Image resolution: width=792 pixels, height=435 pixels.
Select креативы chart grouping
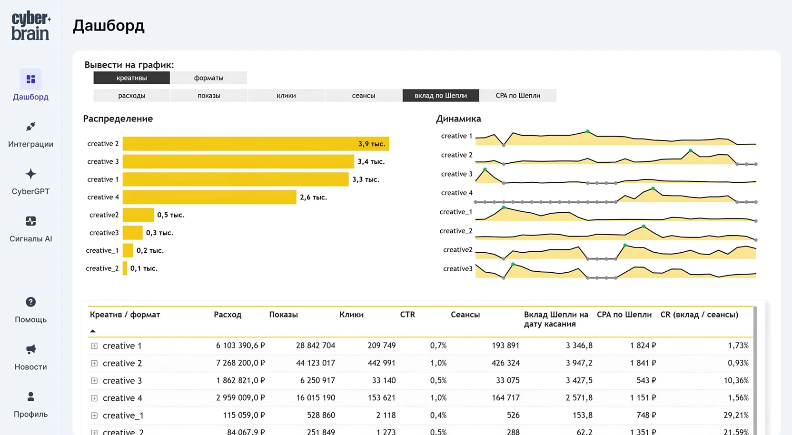pos(131,78)
